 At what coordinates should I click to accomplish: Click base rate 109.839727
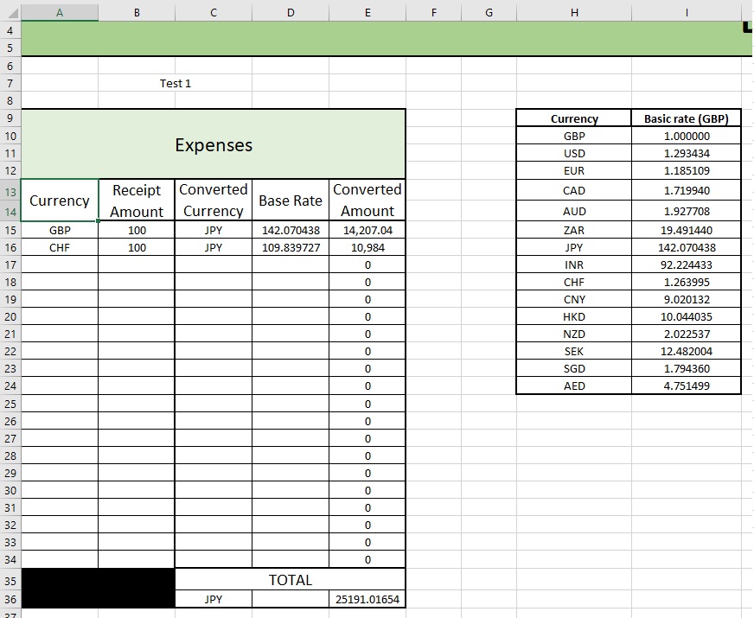pos(291,247)
